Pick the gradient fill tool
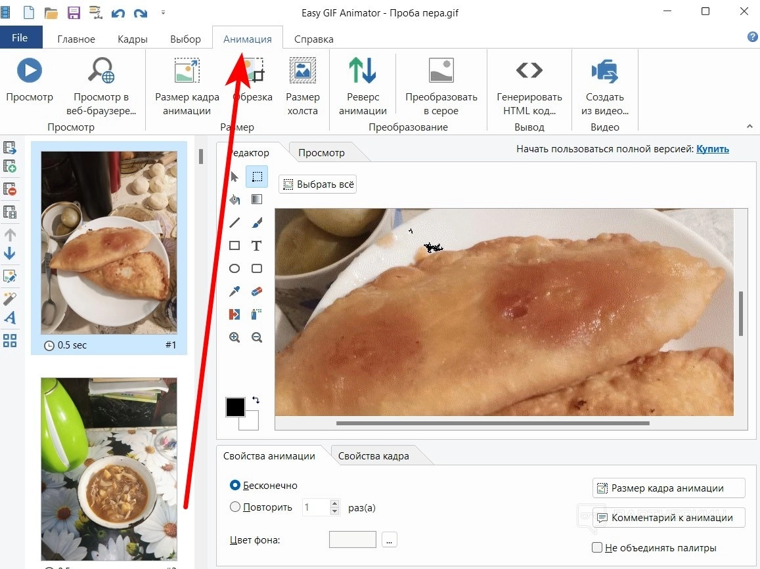The image size is (760, 569). point(257,200)
